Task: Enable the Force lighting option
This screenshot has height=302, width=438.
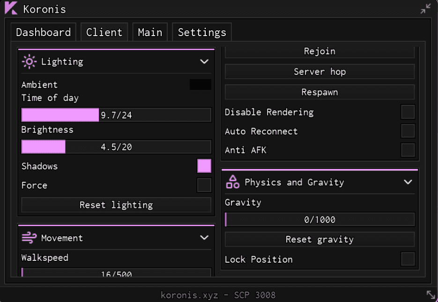Action: pyautogui.click(x=204, y=185)
